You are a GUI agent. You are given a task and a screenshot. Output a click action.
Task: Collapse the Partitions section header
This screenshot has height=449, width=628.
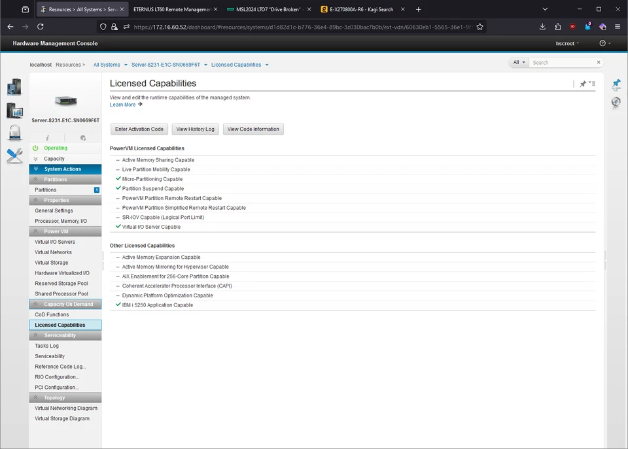point(65,180)
